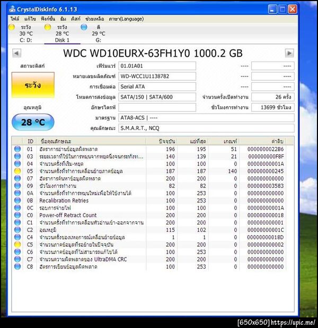The image size is (318, 328).
Task: Click the power on hours 13699 ชั่วโมง
Action: 272,107
